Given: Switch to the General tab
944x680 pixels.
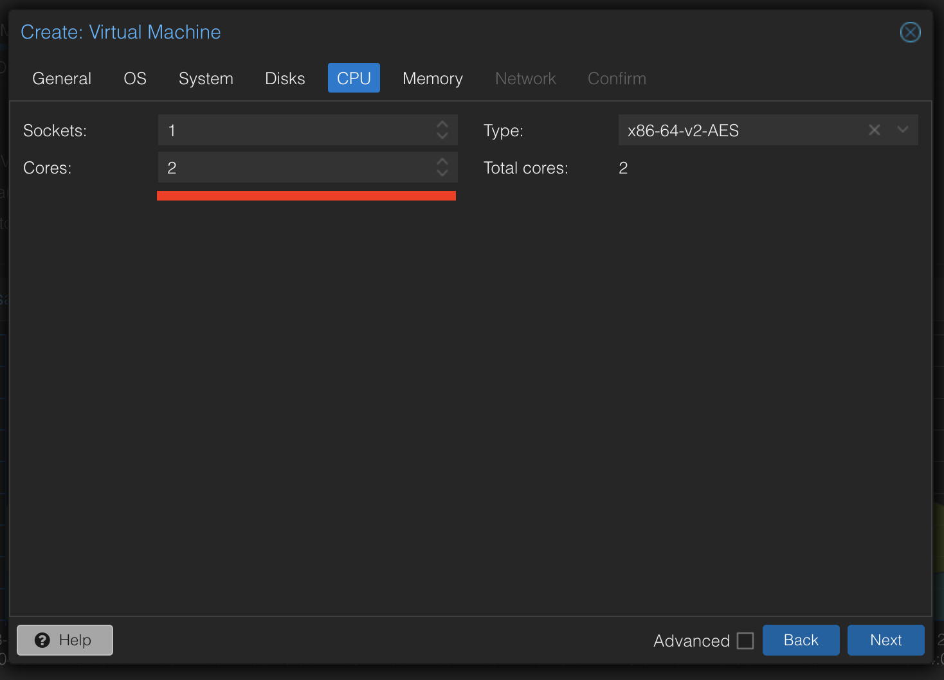Looking at the screenshot, I should [x=62, y=78].
